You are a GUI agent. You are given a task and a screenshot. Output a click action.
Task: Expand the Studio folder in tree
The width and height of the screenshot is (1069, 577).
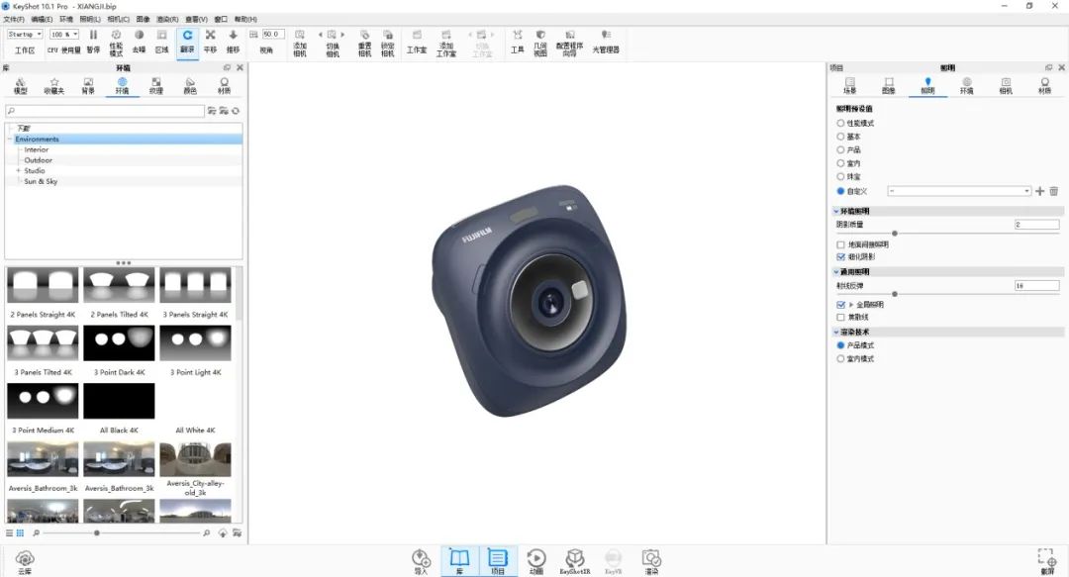point(19,170)
